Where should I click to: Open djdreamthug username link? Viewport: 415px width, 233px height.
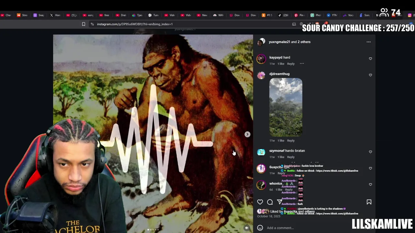[279, 74]
